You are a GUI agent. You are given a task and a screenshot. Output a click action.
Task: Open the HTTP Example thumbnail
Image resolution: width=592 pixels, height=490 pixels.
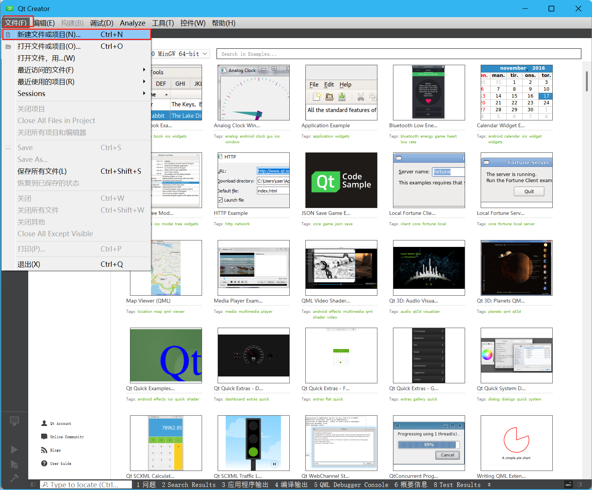coord(253,180)
